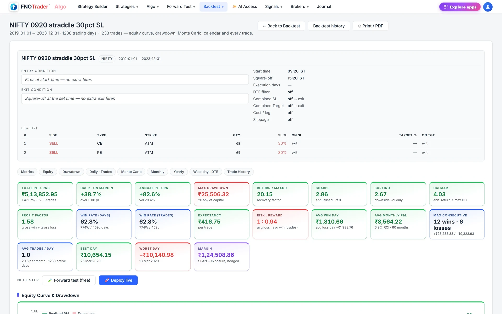Switch to the Metrics tab
502x314 pixels.
pos(27,172)
